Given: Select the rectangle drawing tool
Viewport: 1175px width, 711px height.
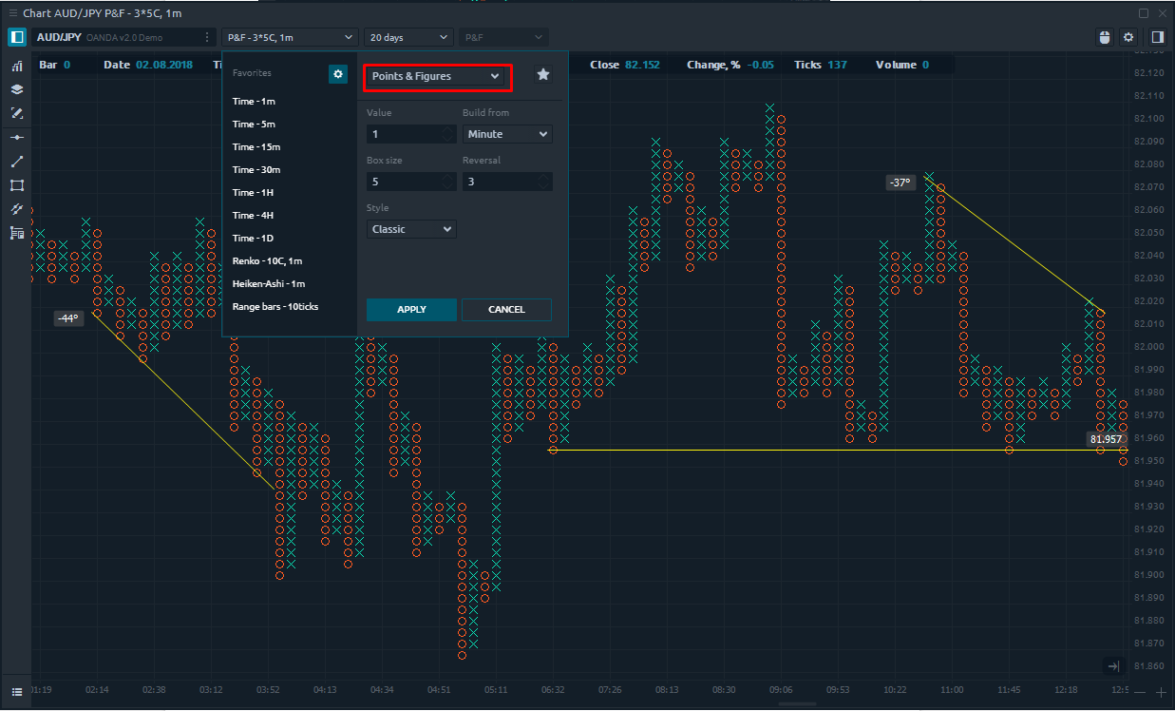Looking at the screenshot, I should (x=16, y=185).
